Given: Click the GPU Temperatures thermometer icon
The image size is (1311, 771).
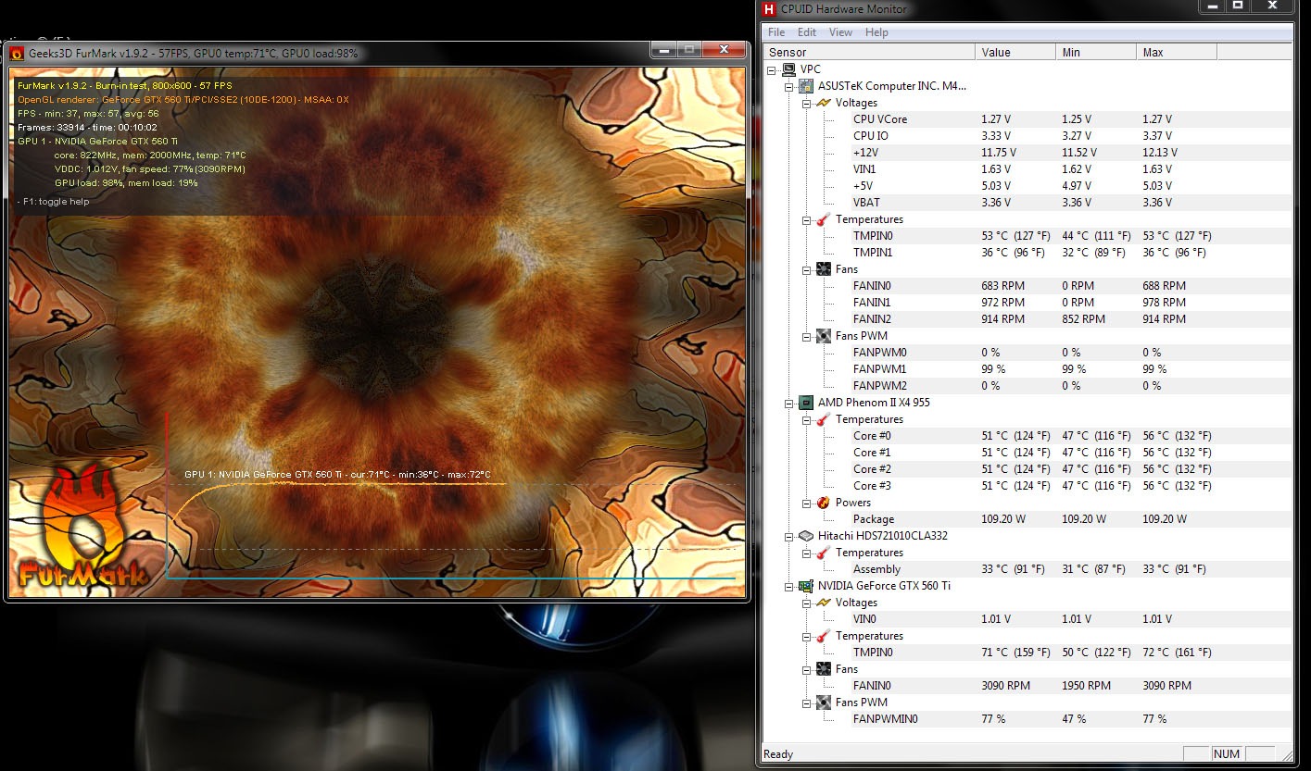Looking at the screenshot, I should point(823,636).
